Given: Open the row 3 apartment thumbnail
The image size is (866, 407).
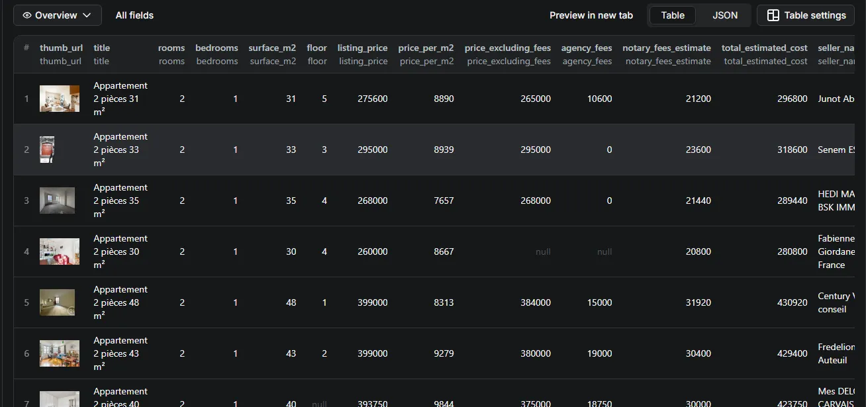Looking at the screenshot, I should click(x=57, y=201).
